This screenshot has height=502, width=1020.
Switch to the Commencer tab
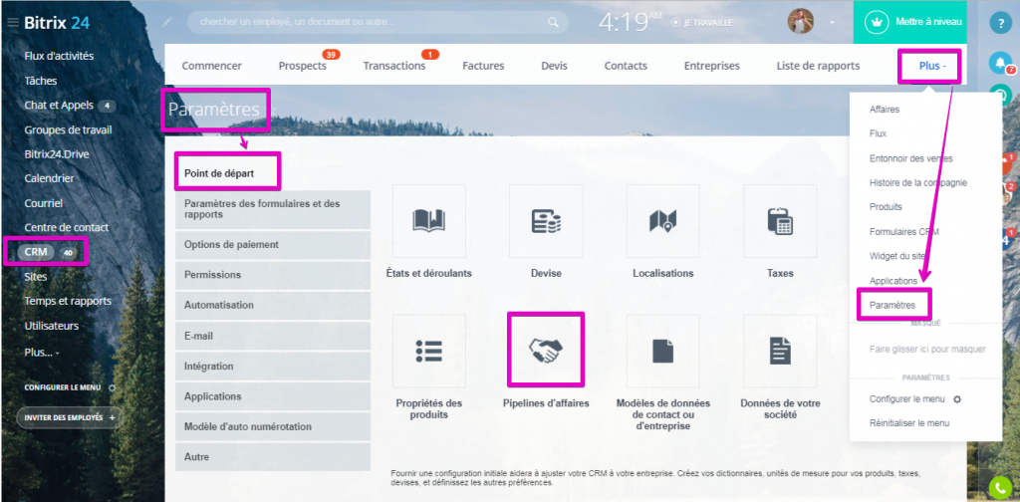211,66
